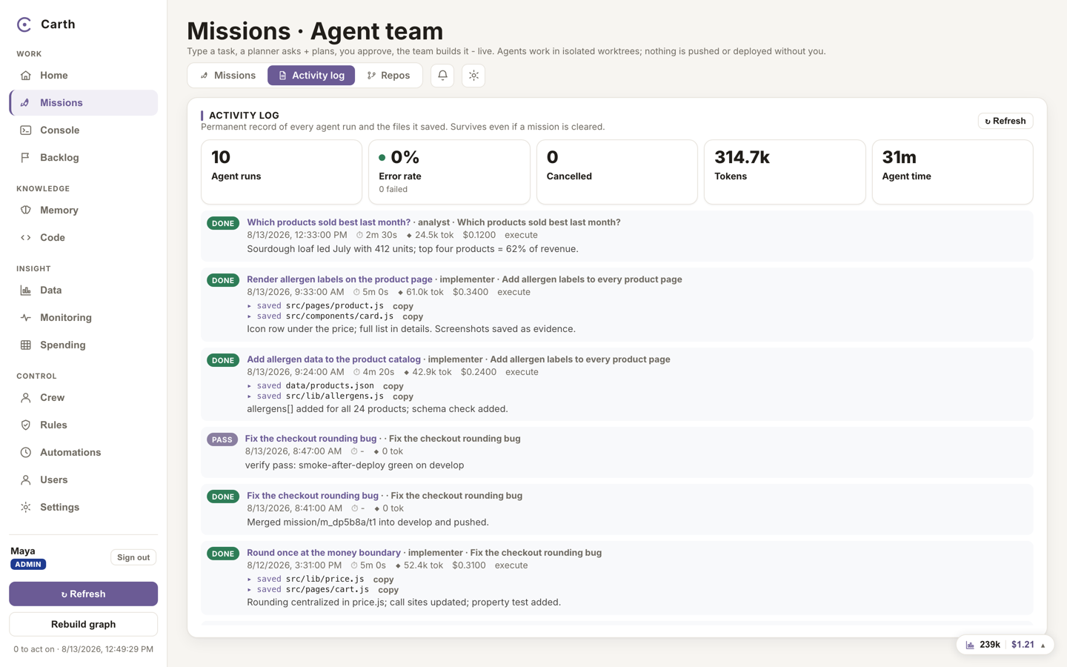Open Home from the sidebar

pos(83,76)
